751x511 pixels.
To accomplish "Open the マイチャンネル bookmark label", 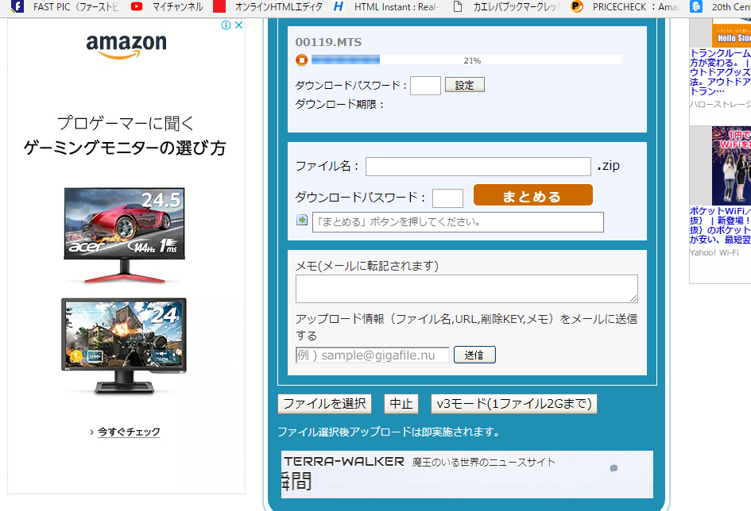I will pos(178,7).
